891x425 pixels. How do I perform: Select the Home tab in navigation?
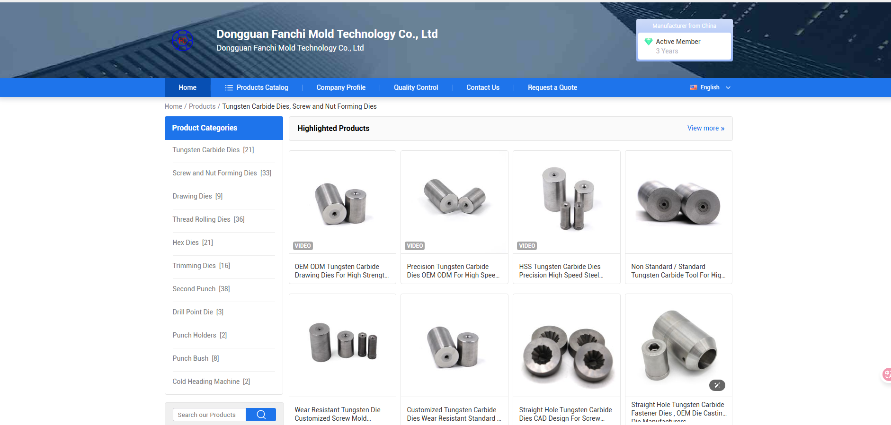point(187,87)
